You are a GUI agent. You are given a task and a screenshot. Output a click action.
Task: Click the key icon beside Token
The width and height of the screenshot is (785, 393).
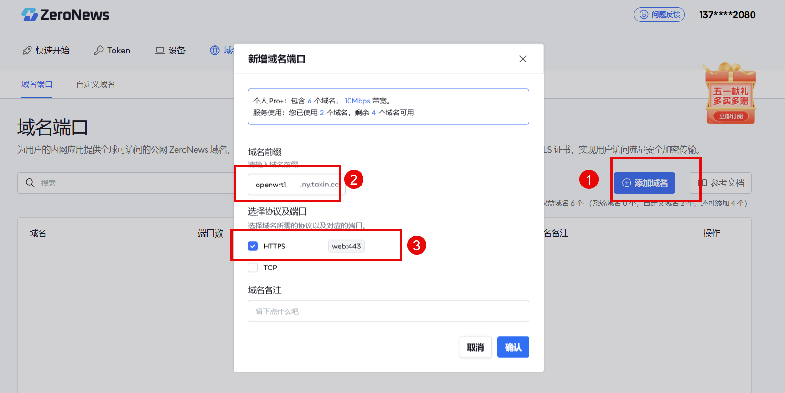(99, 51)
